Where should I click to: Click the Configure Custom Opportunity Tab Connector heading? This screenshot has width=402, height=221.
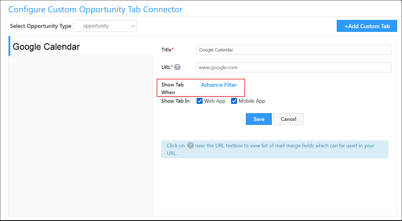pyautogui.click(x=95, y=9)
